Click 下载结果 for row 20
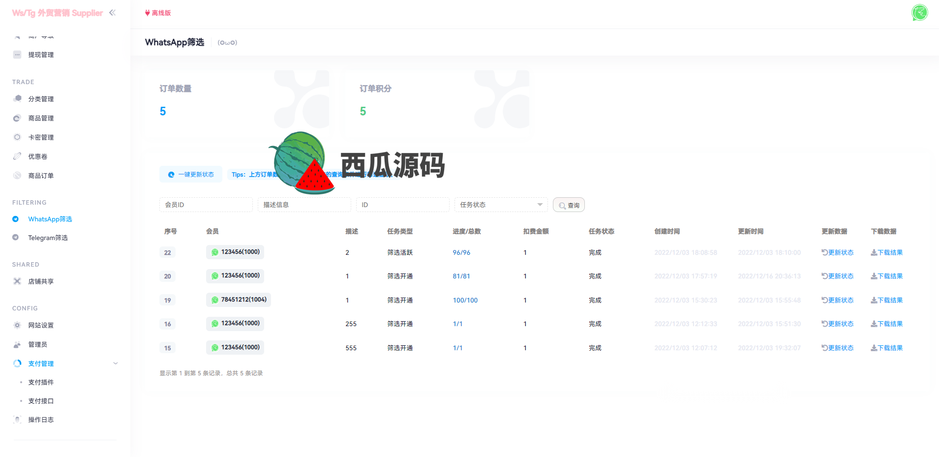 tap(887, 276)
